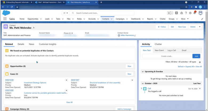208x111 pixels.
Task: Open the Leads nav dropdown chevron
Action: 52,19
